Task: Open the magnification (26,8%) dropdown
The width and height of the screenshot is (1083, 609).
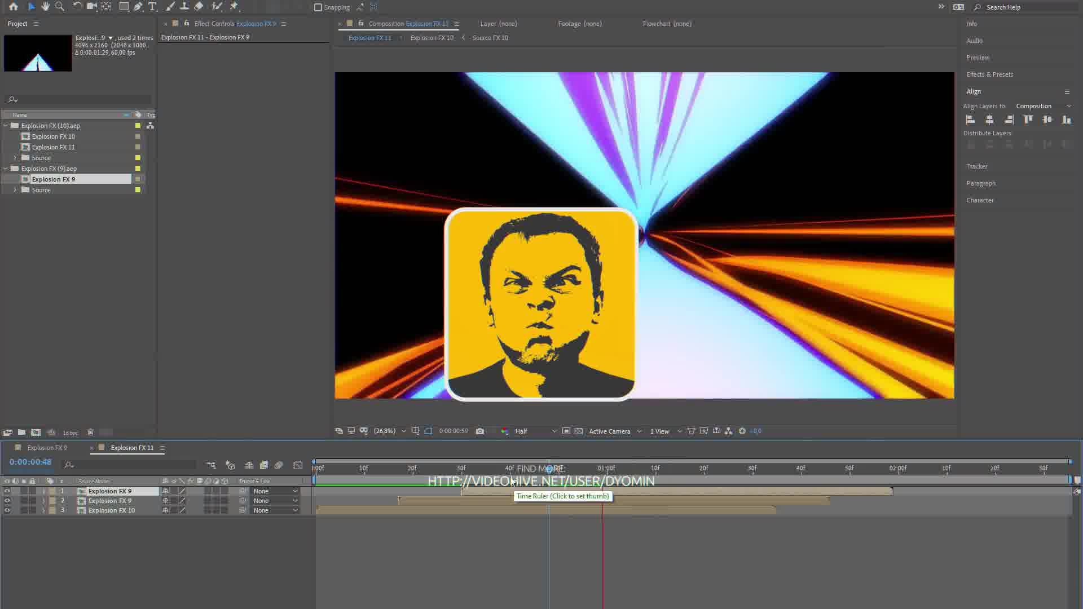Action: pos(389,431)
